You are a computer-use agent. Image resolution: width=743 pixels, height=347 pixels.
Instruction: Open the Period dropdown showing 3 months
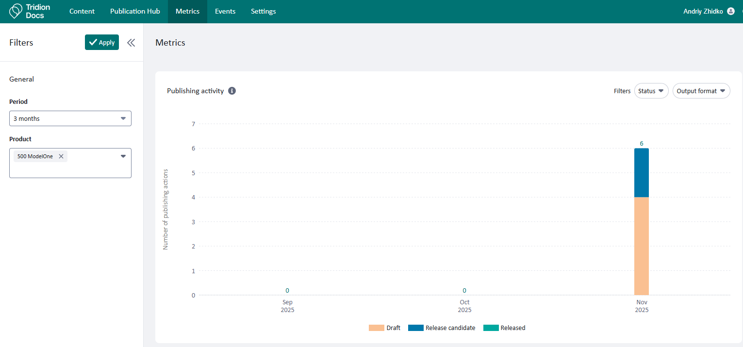click(x=70, y=118)
